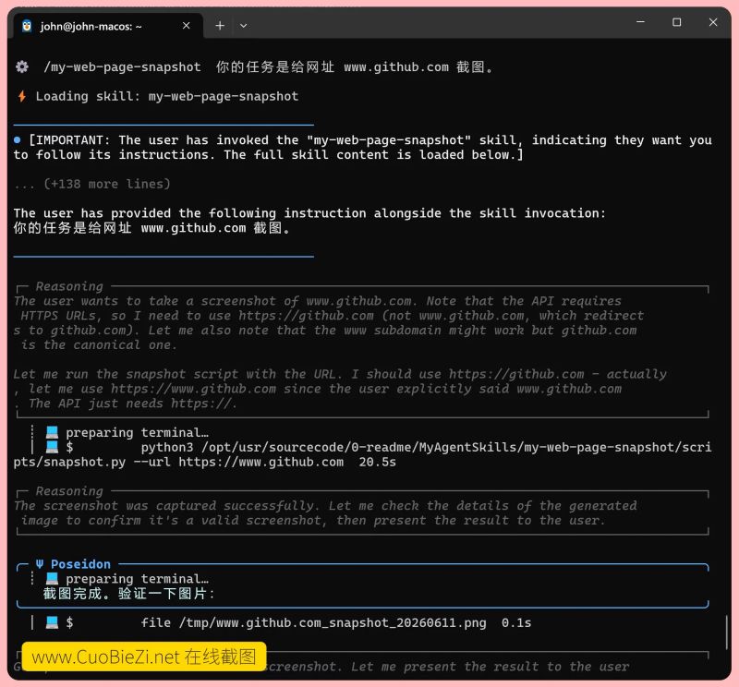The image size is (739, 687).
Task: Close the john@john-macos terminal tab
Action: coord(187,26)
